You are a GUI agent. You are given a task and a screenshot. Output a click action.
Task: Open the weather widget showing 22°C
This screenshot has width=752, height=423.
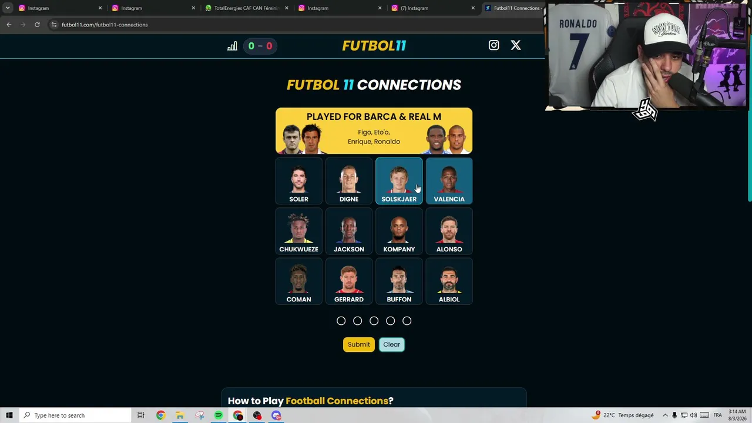pos(623,415)
